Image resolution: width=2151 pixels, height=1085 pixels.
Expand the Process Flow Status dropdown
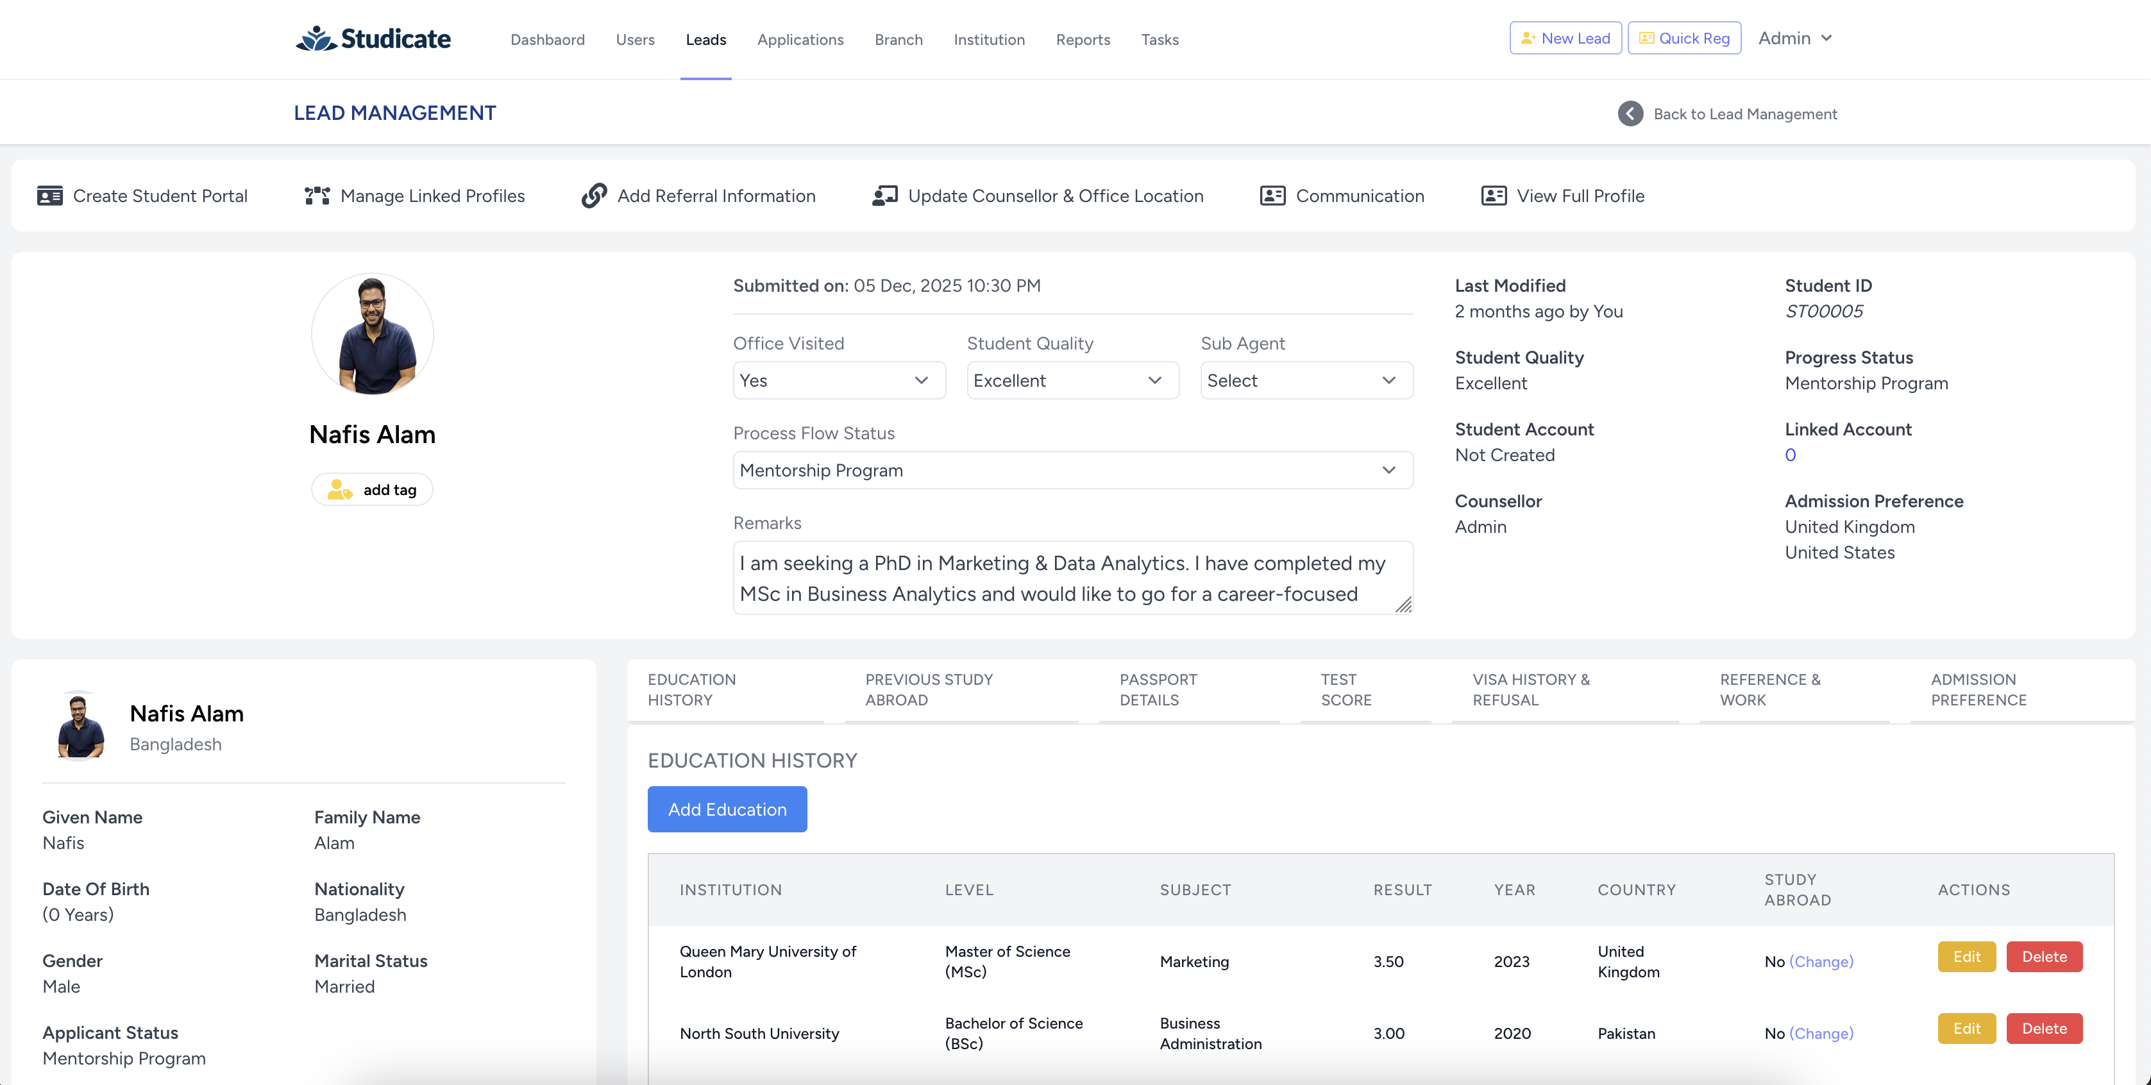point(1072,471)
